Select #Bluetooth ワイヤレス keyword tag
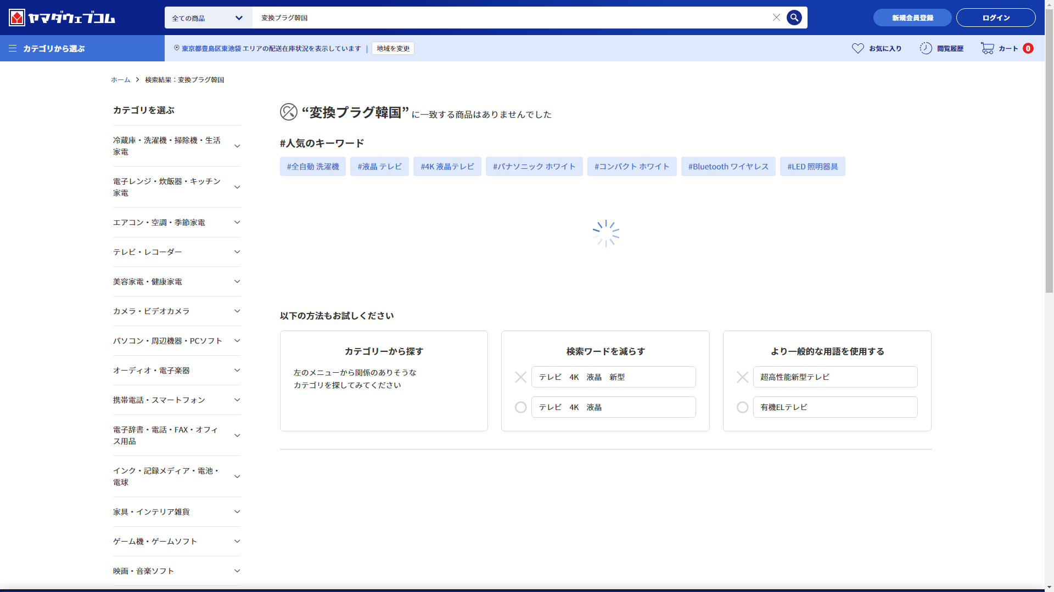 coord(728,167)
